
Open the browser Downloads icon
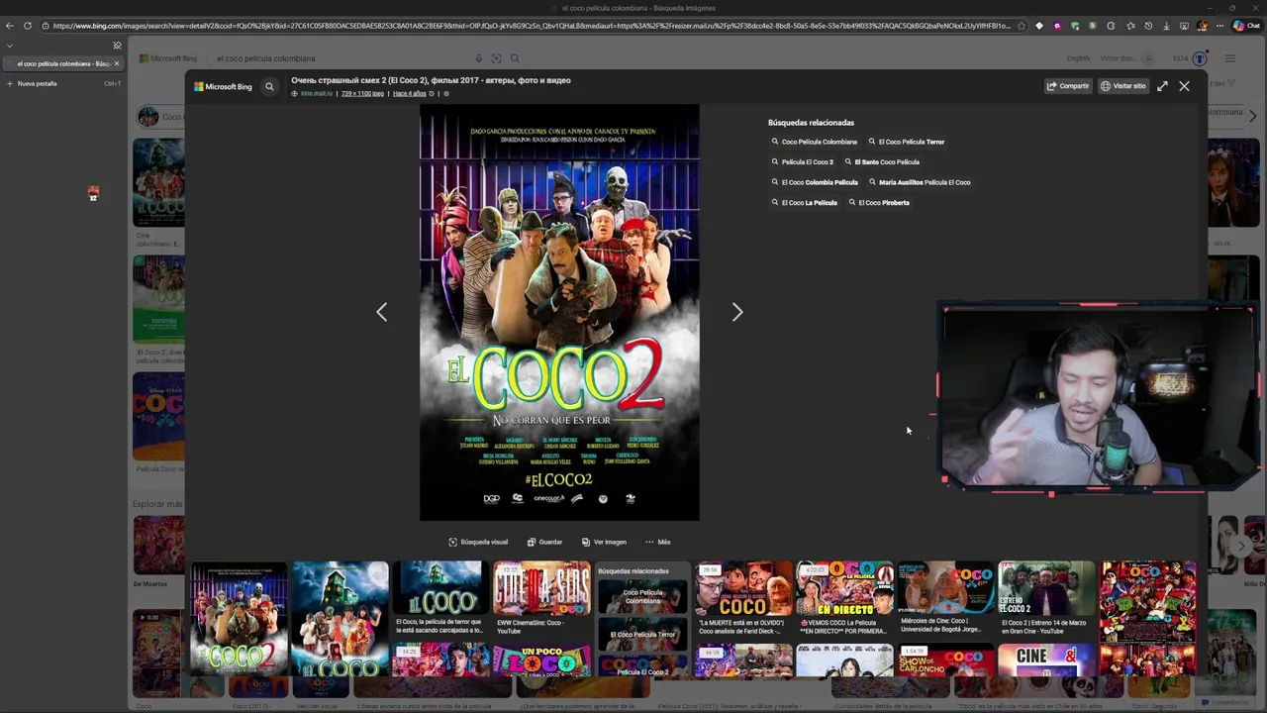tap(1167, 26)
